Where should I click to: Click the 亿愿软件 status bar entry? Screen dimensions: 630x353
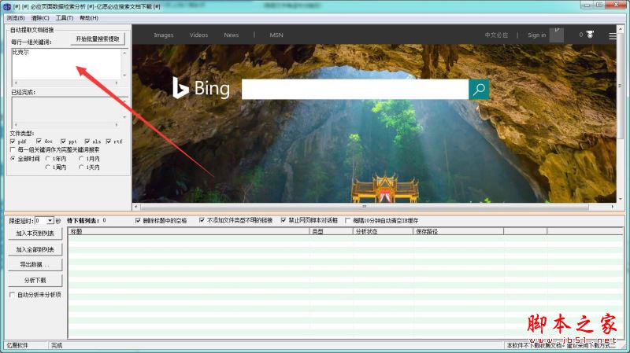click(x=17, y=345)
